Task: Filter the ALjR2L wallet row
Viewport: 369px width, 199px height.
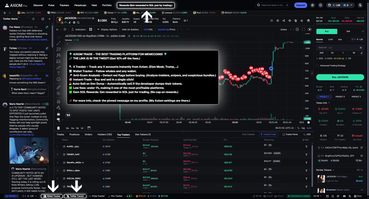Action: 306,146
